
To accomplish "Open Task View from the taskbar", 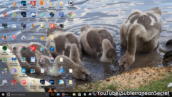I will [52, 95].
